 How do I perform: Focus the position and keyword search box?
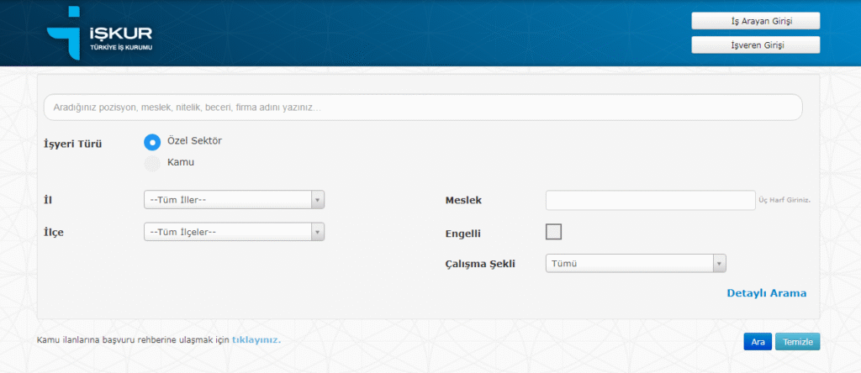coord(422,108)
